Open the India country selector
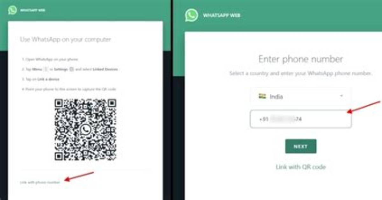 (x=301, y=96)
